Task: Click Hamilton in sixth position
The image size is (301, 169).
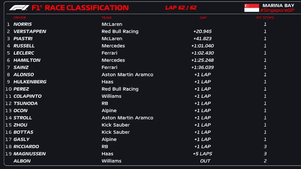Action: (x=27, y=60)
